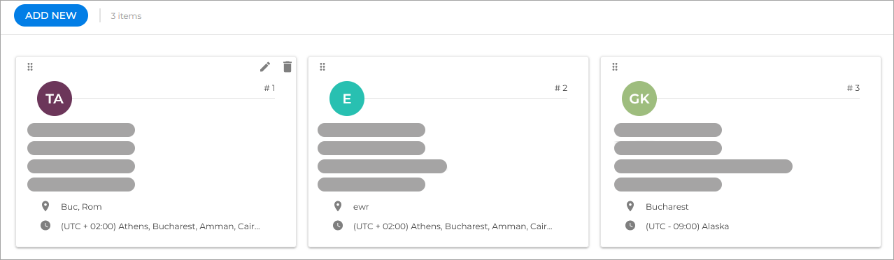Viewport: 894px width, 260px height.
Task: Select the teal E avatar
Action: tap(347, 99)
